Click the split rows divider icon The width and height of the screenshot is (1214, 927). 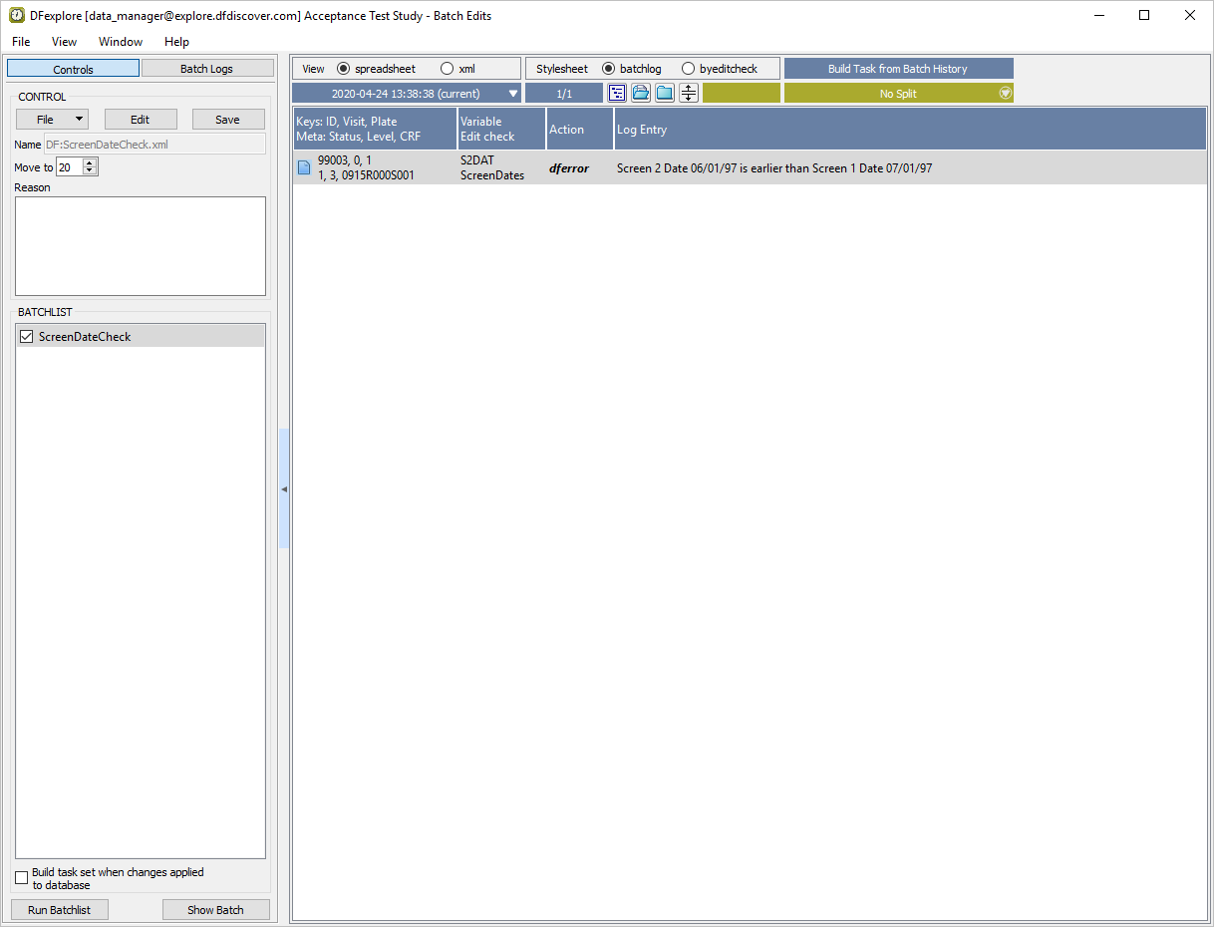pos(689,93)
